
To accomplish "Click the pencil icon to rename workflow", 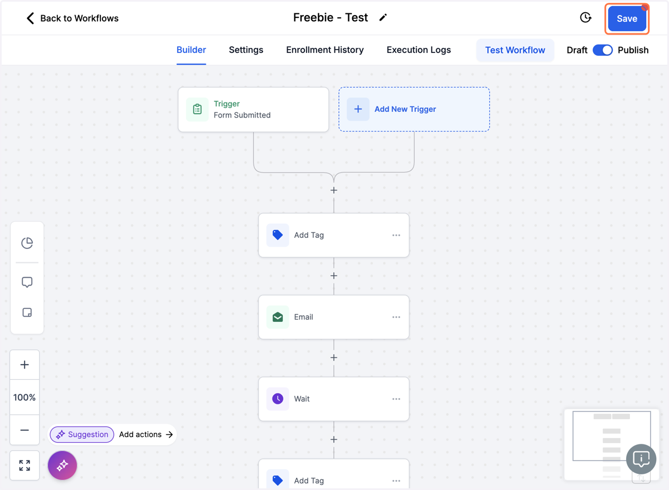I will (383, 18).
